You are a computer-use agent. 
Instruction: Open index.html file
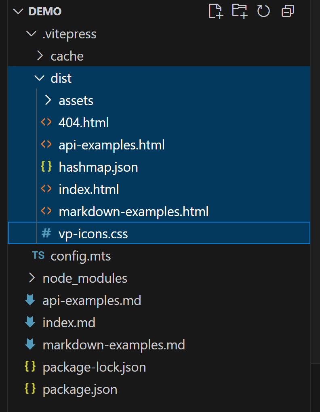[88, 189]
